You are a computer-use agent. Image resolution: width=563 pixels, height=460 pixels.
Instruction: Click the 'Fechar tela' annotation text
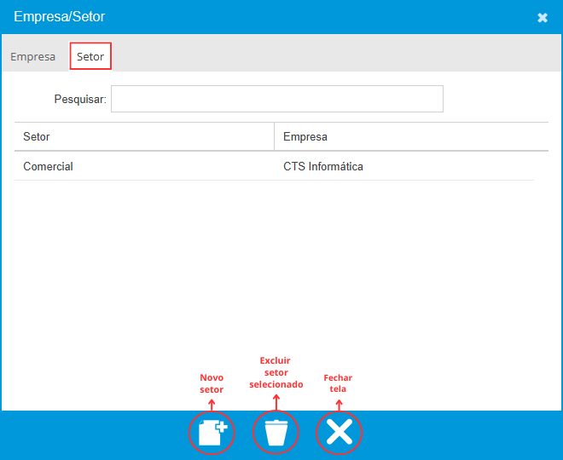pyautogui.click(x=338, y=383)
